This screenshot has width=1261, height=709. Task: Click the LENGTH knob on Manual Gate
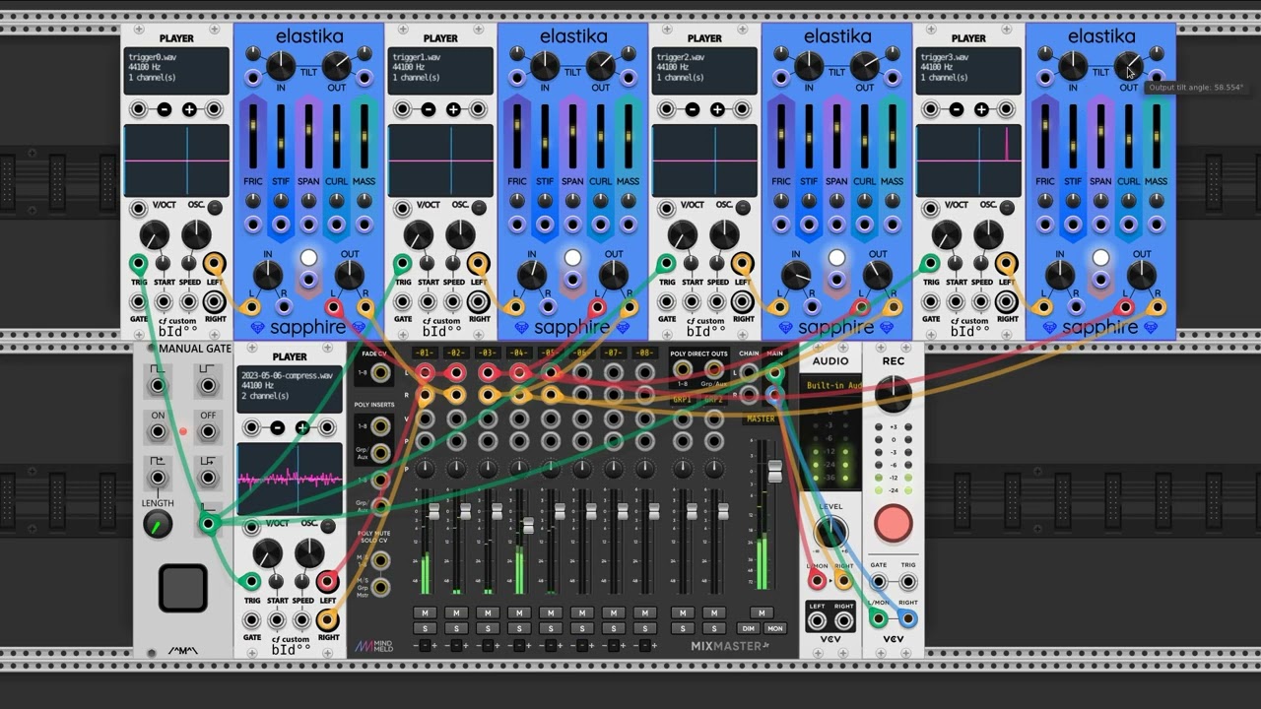tap(158, 526)
